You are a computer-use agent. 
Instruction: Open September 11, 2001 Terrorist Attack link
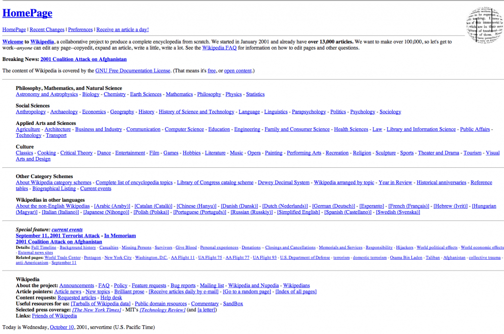point(58,236)
